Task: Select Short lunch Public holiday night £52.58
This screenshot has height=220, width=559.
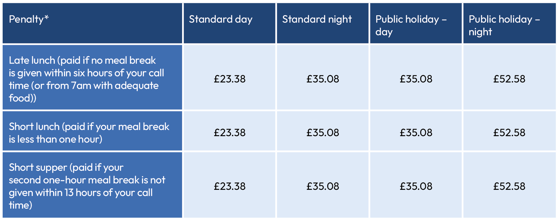Action: [x=509, y=133]
